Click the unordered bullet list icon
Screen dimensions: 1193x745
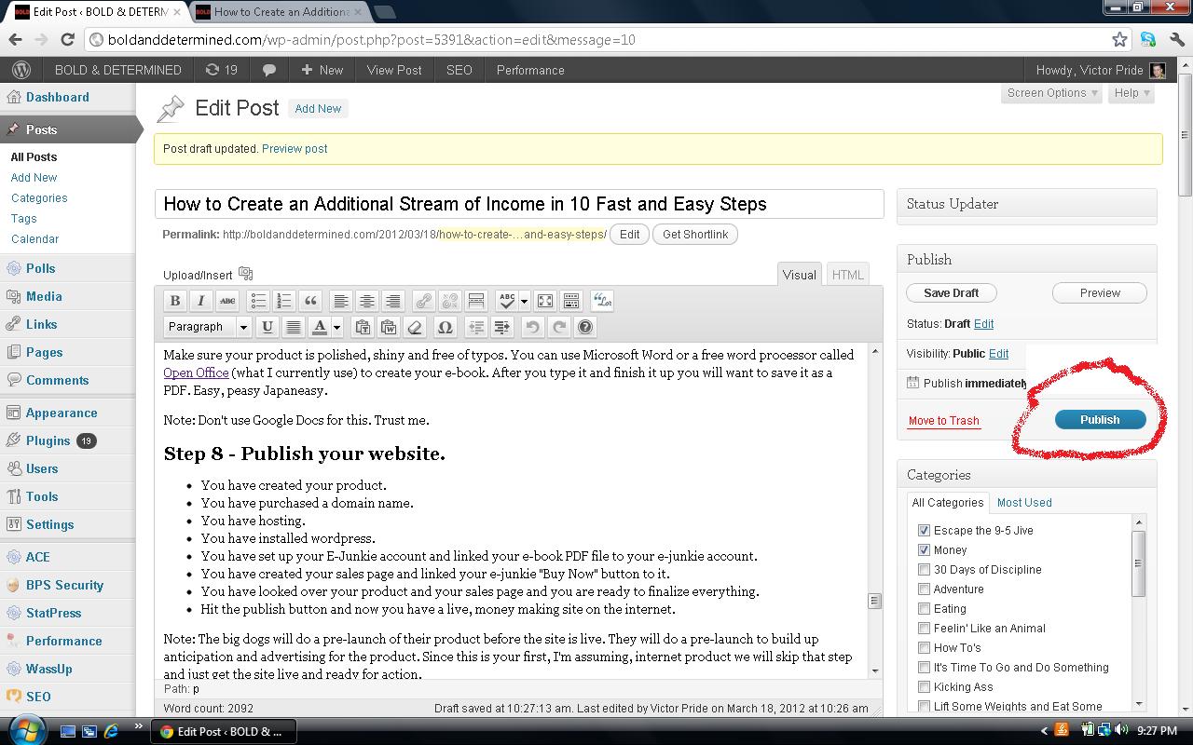(x=258, y=301)
